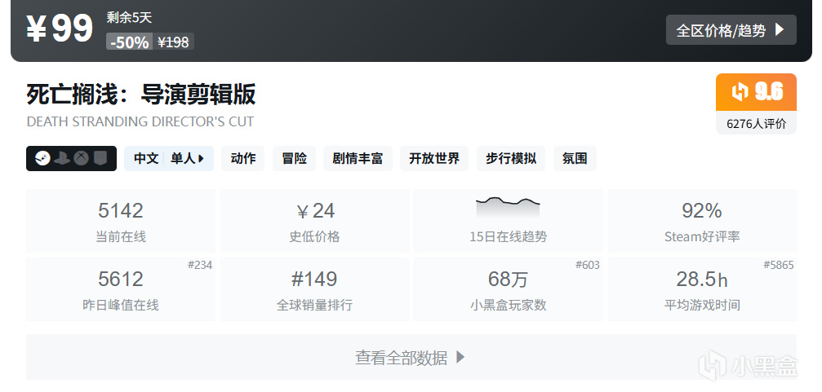Click the #603 rank label
822x392 pixels.
coord(587,266)
